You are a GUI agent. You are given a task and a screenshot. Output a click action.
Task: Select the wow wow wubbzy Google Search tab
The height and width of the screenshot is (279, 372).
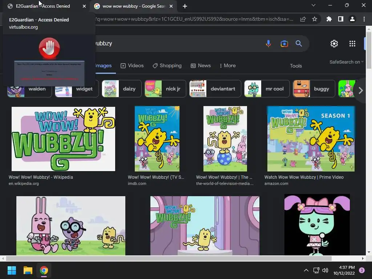(x=133, y=6)
